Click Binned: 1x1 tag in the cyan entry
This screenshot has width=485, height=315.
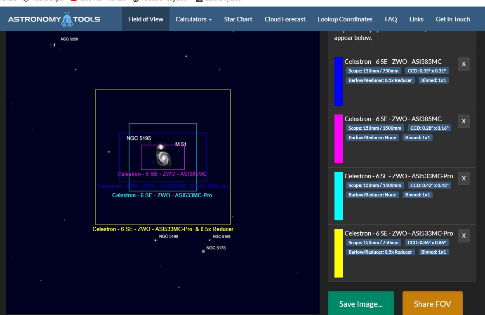pyautogui.click(x=417, y=195)
